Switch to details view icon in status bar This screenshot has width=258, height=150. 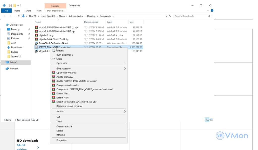click(207, 120)
